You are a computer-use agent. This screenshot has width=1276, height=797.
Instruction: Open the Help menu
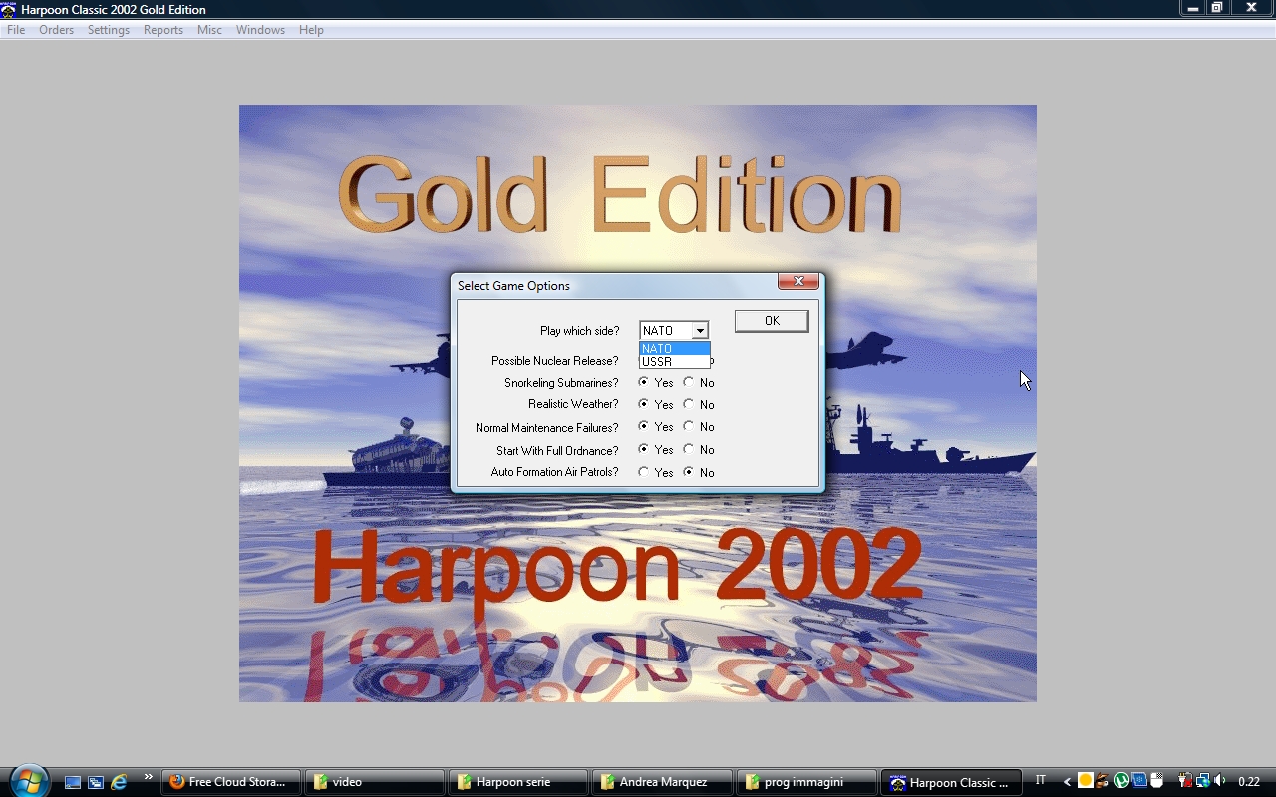click(311, 30)
